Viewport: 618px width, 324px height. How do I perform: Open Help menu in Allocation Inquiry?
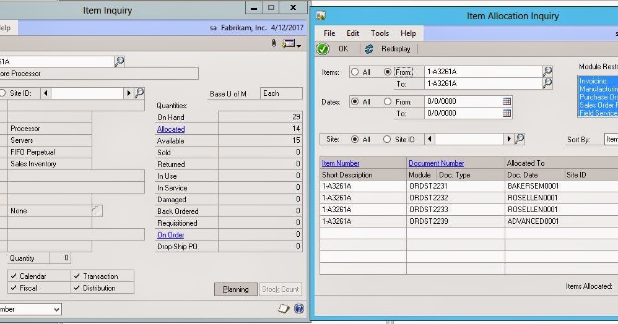pos(408,33)
